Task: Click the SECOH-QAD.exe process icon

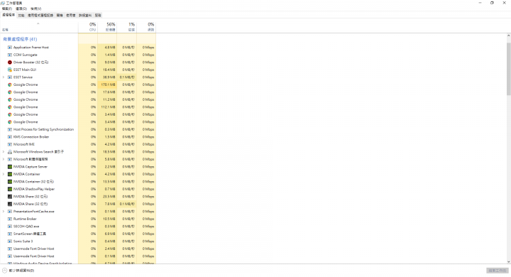Action: [10, 227]
